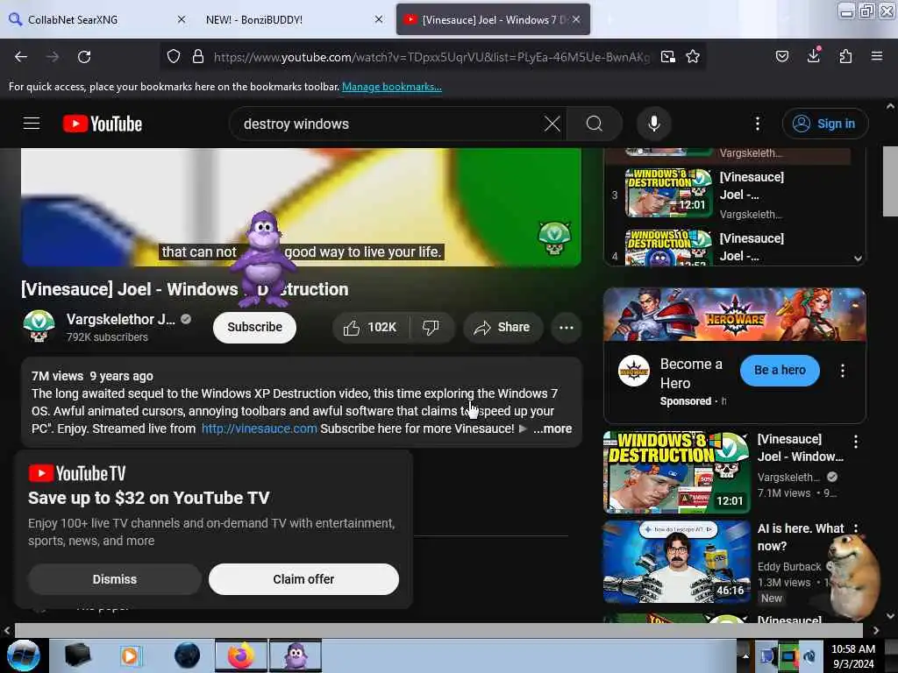
Task: Open the Windows Start orb
Action: (x=24, y=655)
